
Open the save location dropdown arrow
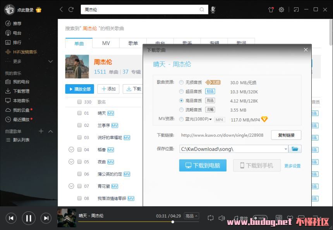[286, 149]
